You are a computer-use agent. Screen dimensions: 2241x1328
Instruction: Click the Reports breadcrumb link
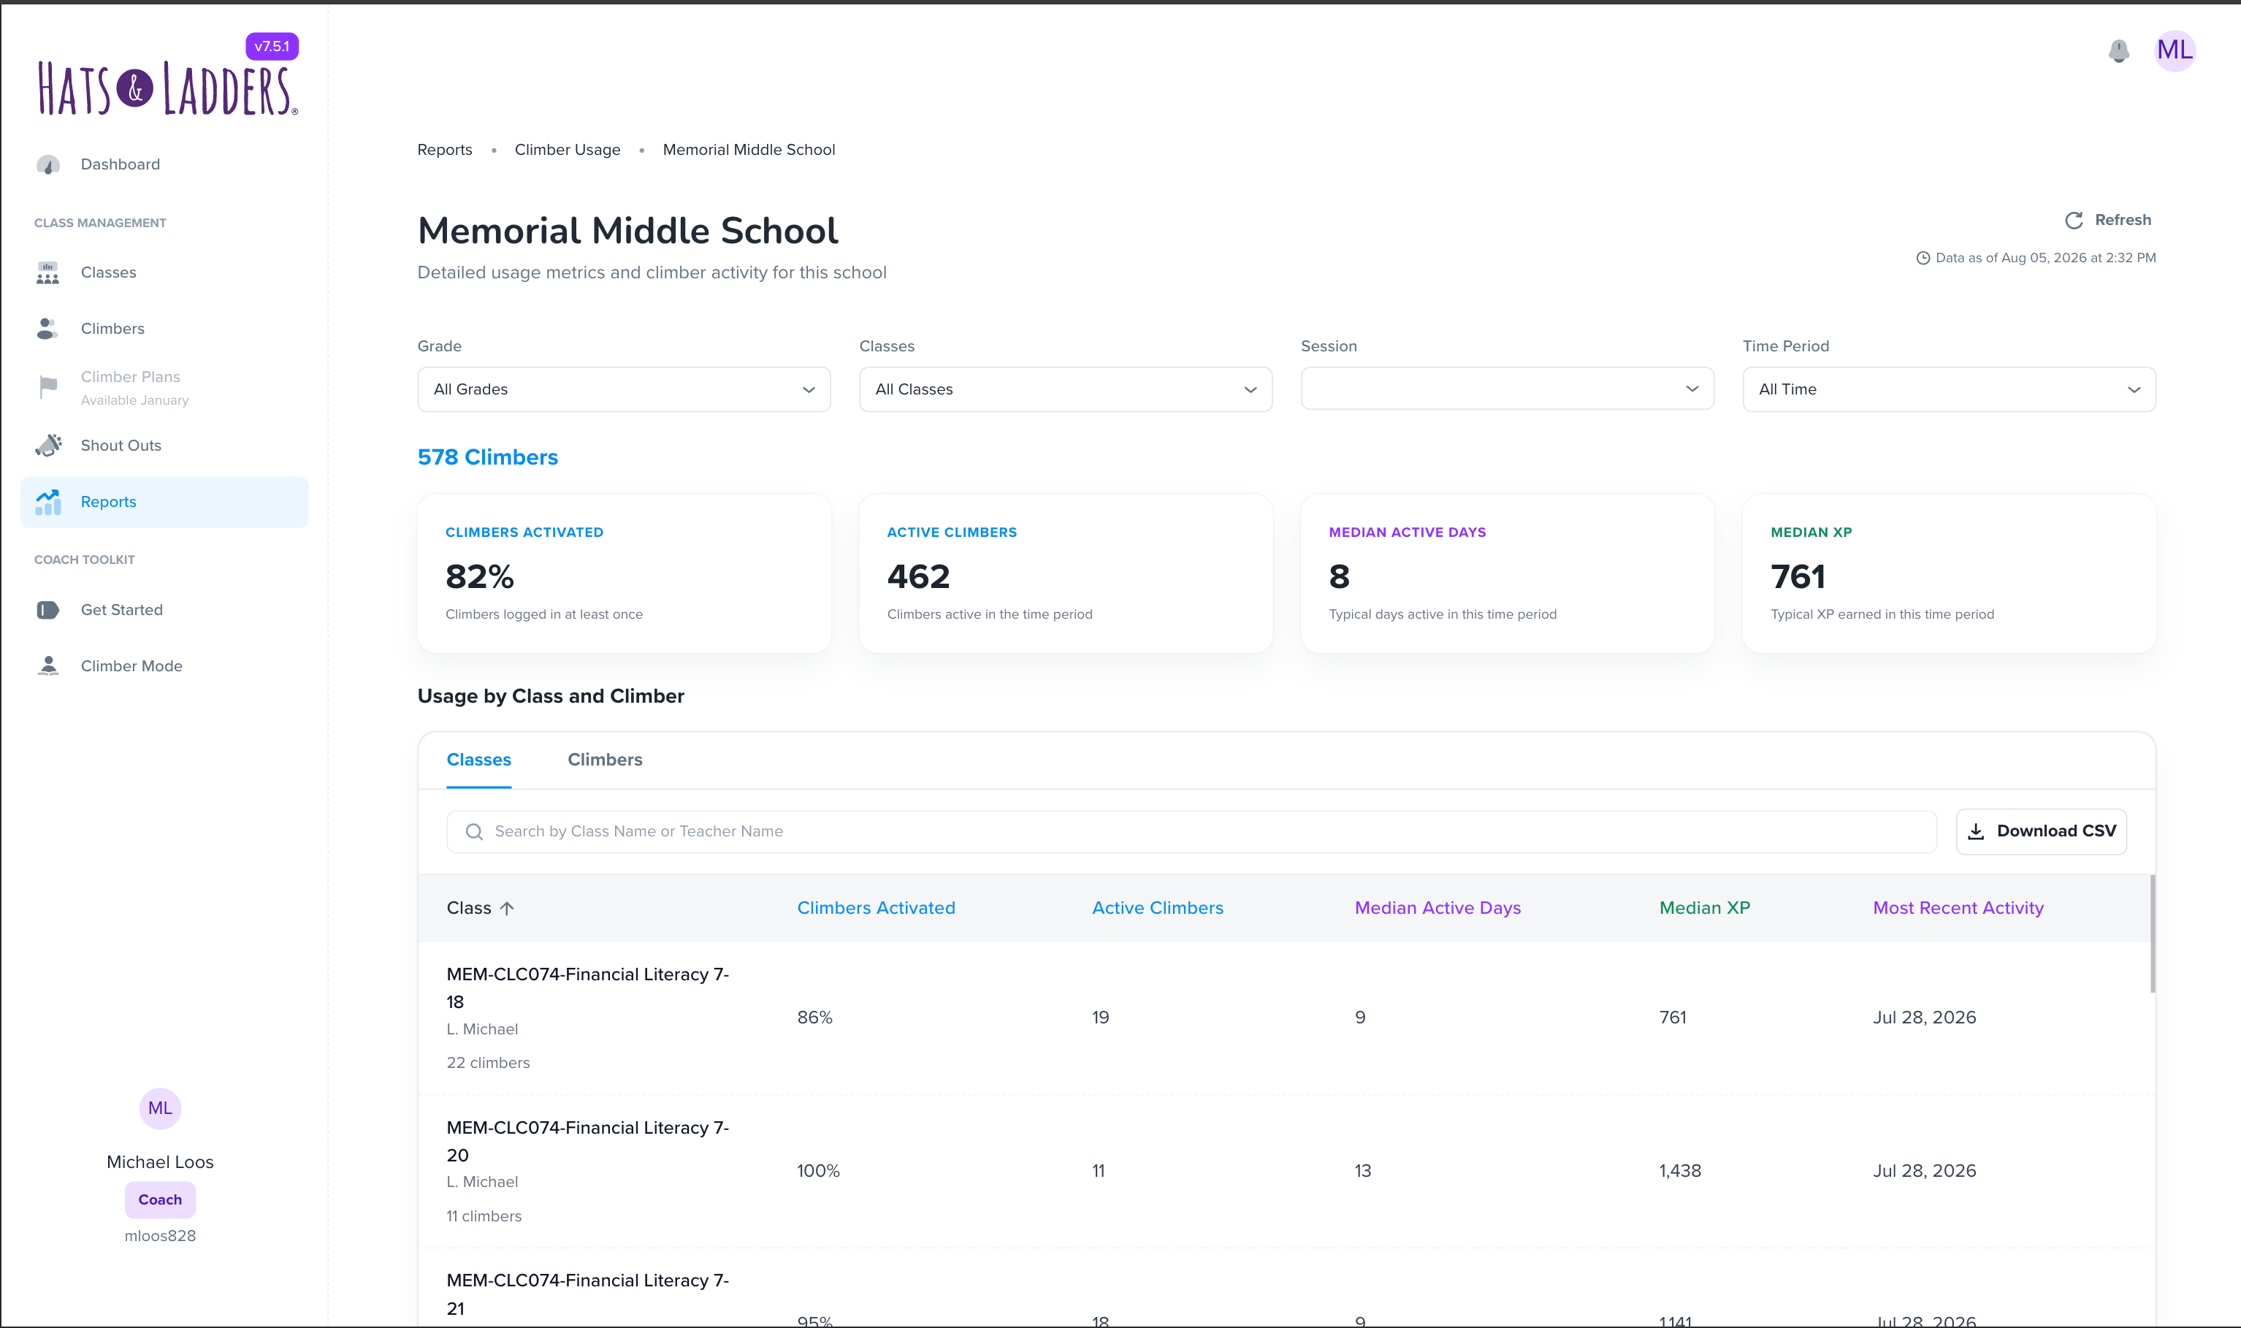[x=445, y=150]
